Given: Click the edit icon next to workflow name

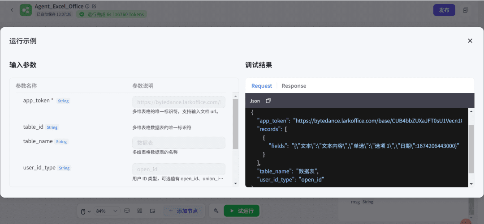Looking at the screenshot, I should (94, 6).
